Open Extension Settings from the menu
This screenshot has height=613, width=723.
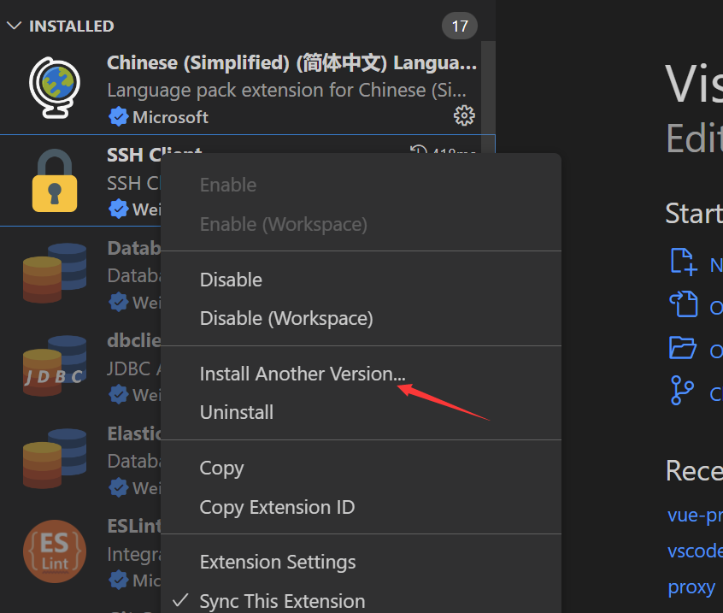tap(277, 562)
